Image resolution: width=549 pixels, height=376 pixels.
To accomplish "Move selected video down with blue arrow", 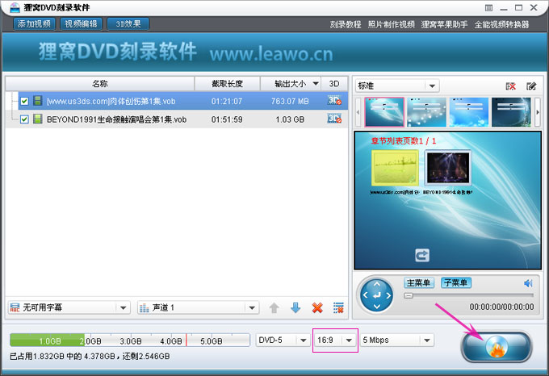I will pos(295,307).
